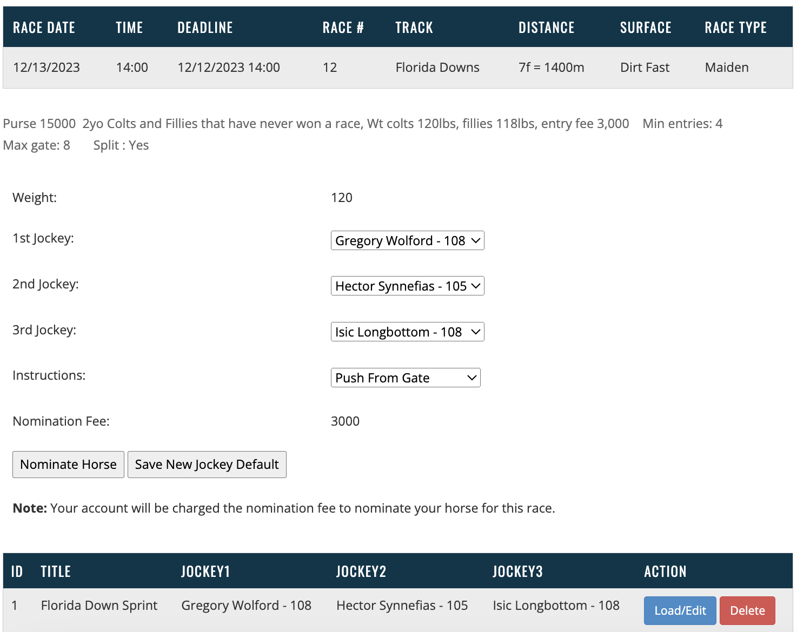Click the Race Date column header

click(44, 28)
